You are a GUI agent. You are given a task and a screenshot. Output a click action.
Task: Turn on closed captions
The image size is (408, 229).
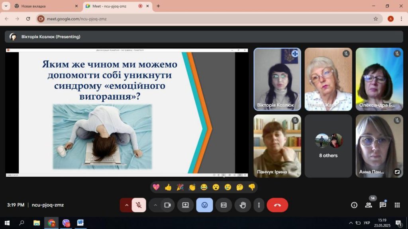(x=224, y=205)
